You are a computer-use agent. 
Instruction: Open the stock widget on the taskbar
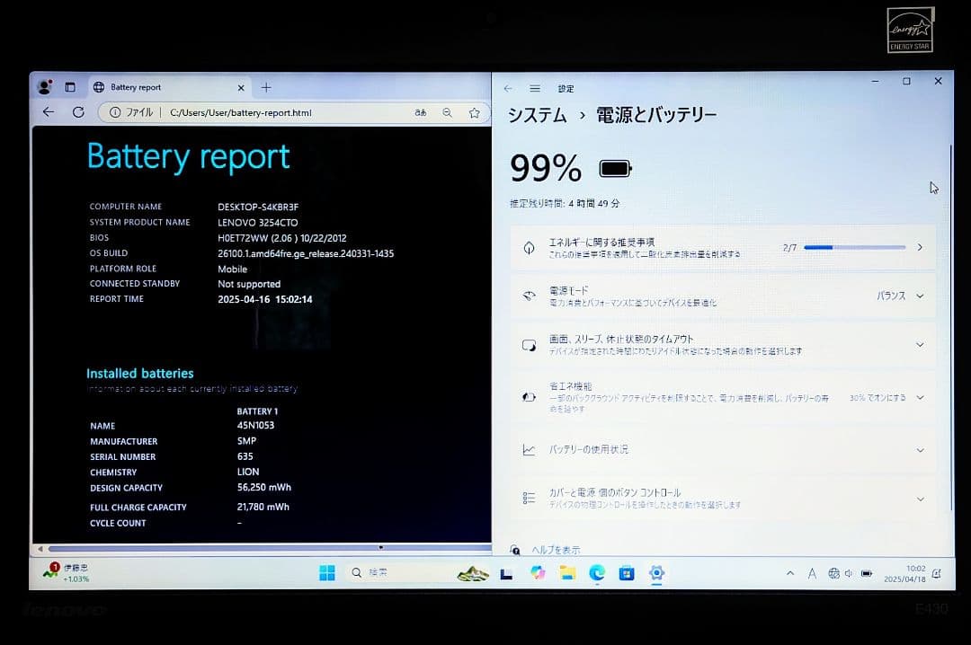click(66, 572)
